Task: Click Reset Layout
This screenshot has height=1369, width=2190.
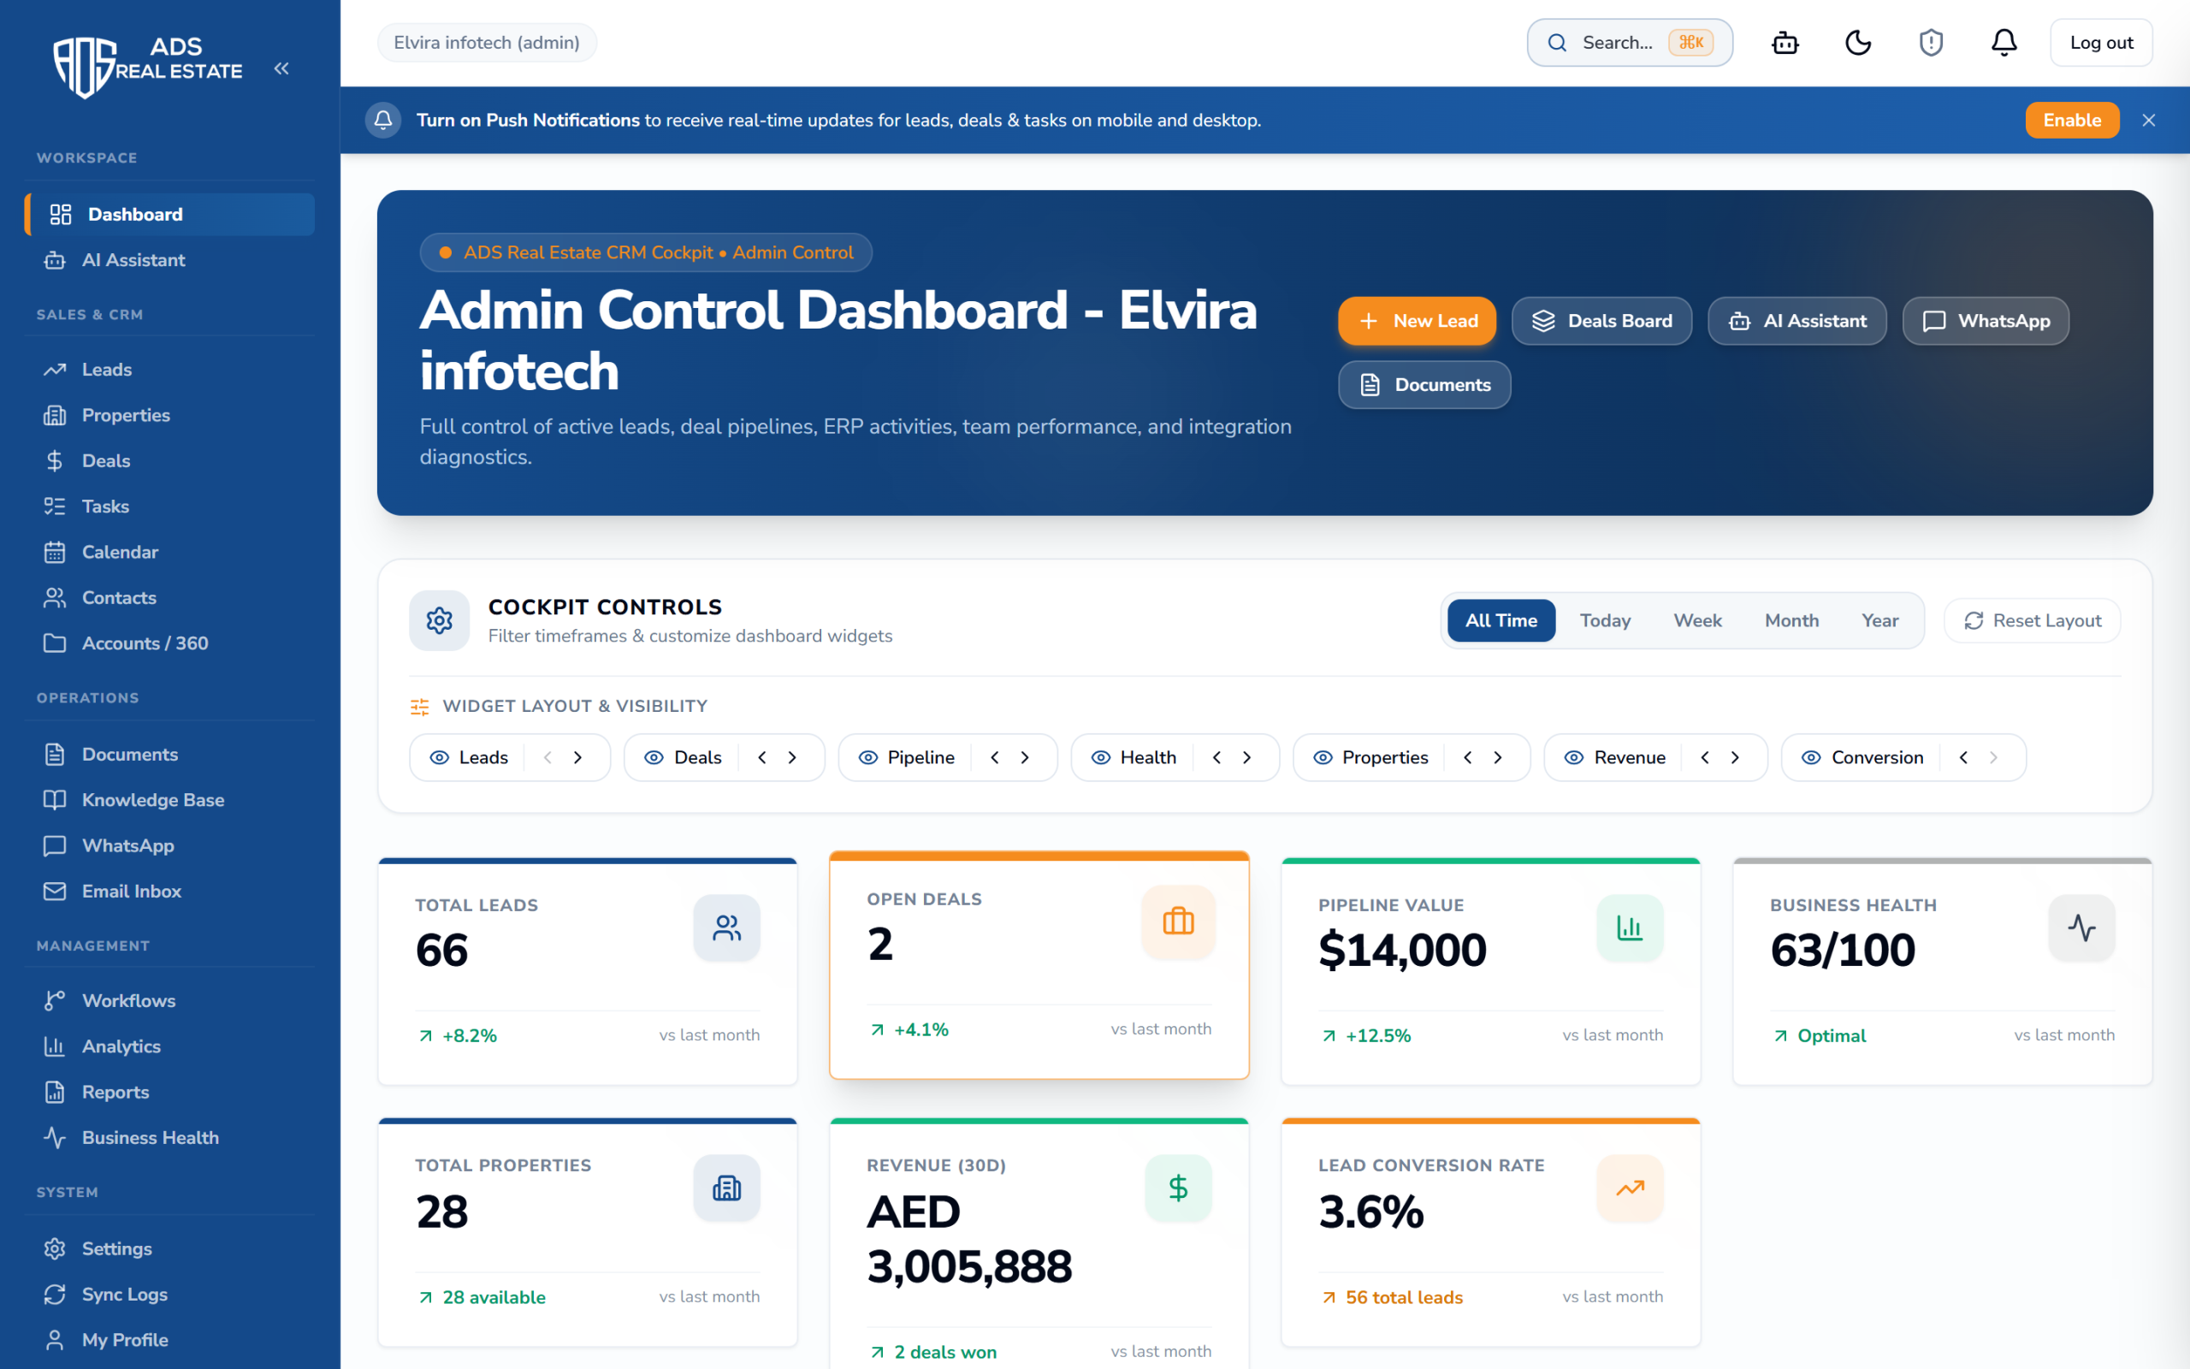Action: tap(2032, 620)
